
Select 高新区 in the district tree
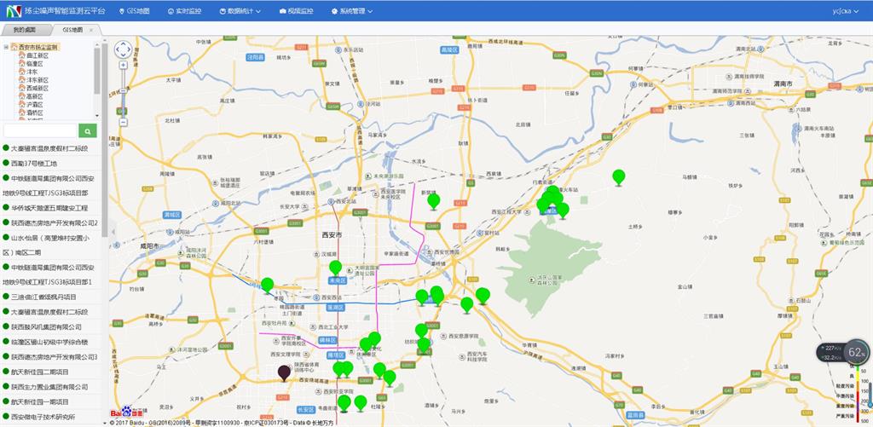(34, 95)
